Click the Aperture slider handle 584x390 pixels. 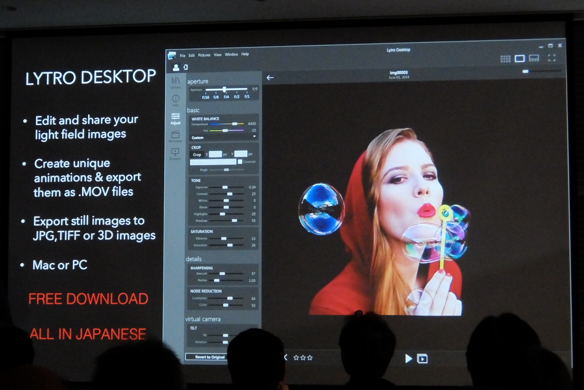(x=224, y=90)
